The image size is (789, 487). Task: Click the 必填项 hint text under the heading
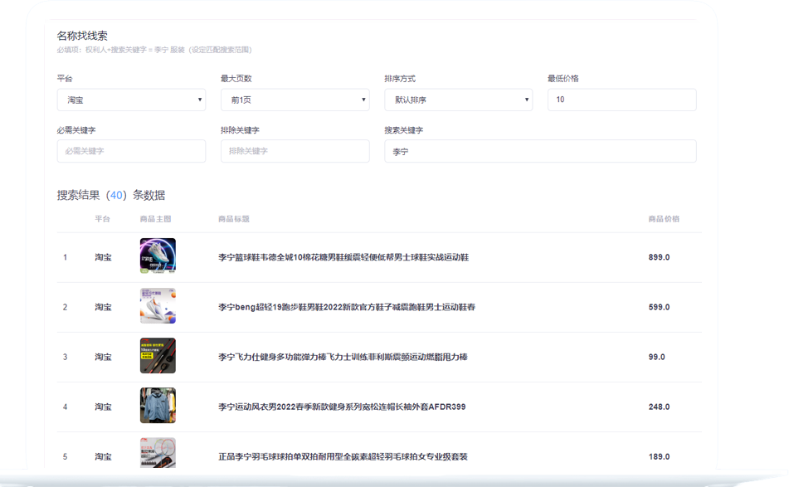154,50
